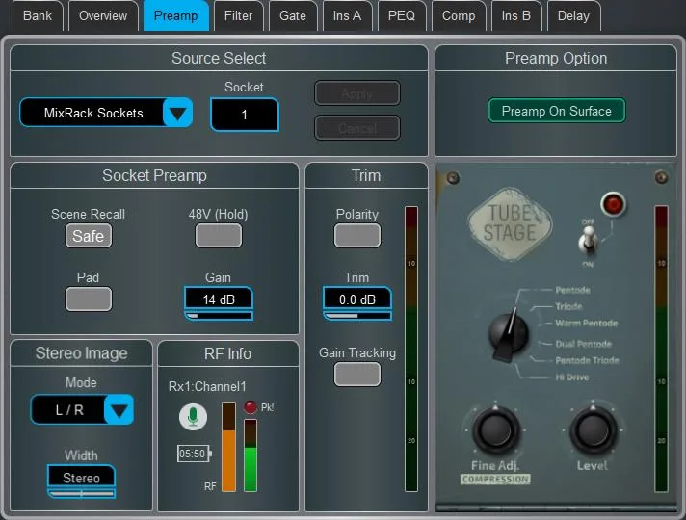Switch to Ins B tab

[x=516, y=15]
